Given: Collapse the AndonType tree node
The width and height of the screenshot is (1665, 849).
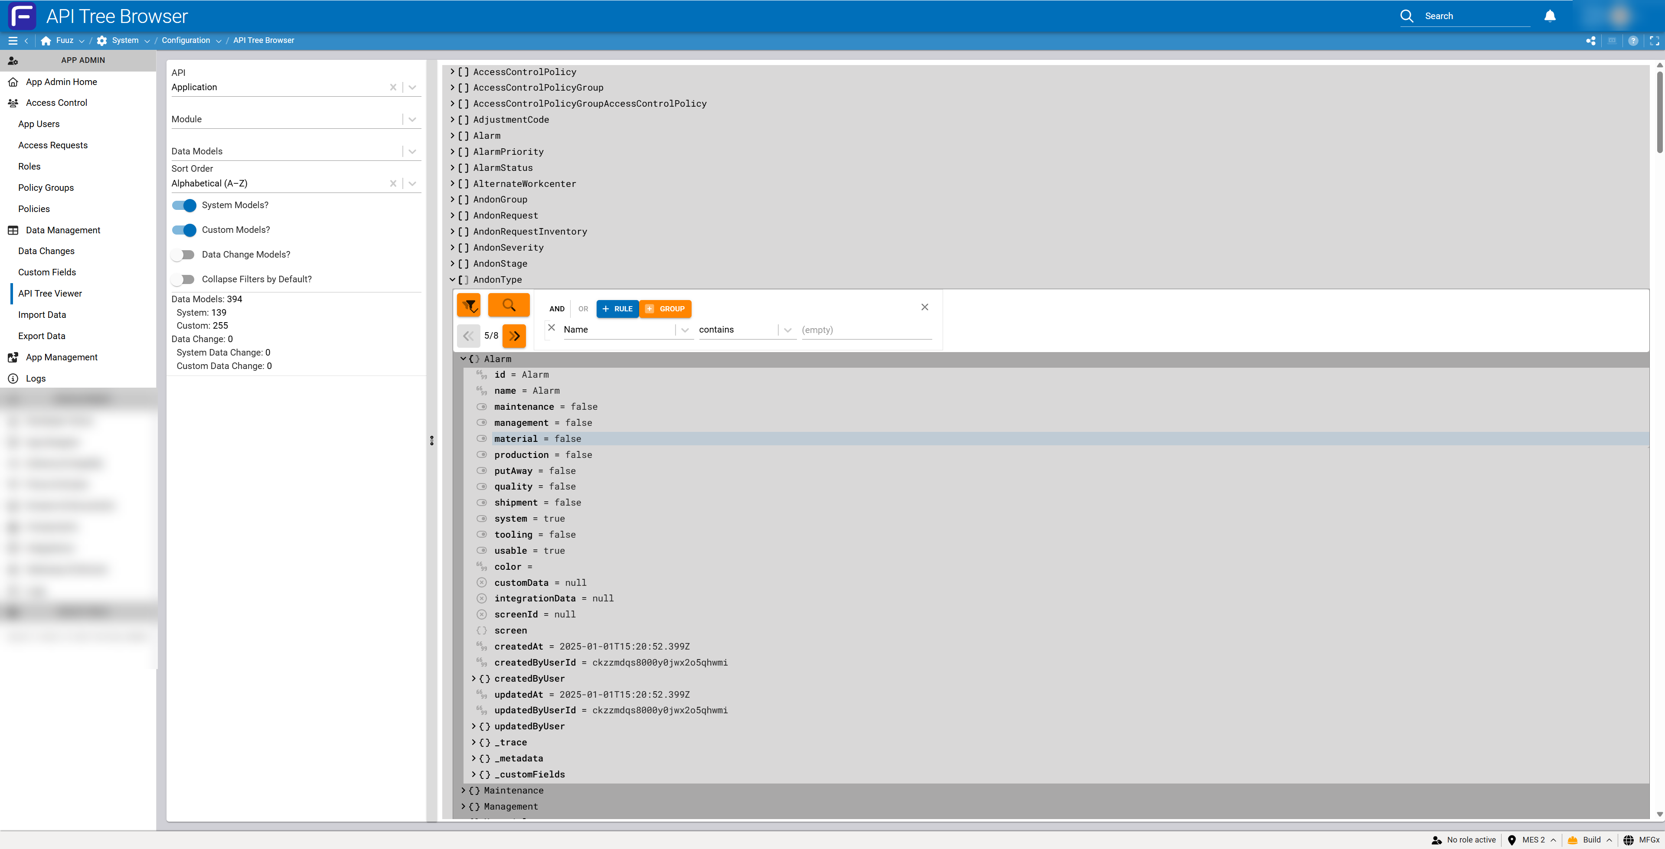Looking at the screenshot, I should click(x=452, y=280).
